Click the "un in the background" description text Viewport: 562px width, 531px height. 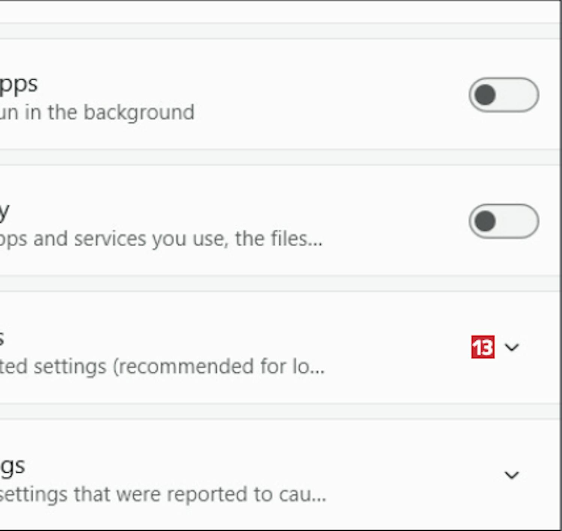pyautogui.click(x=97, y=112)
